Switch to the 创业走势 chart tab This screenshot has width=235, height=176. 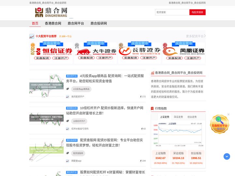pos(192,117)
